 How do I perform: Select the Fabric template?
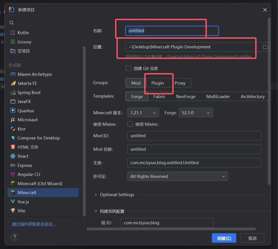(x=159, y=97)
